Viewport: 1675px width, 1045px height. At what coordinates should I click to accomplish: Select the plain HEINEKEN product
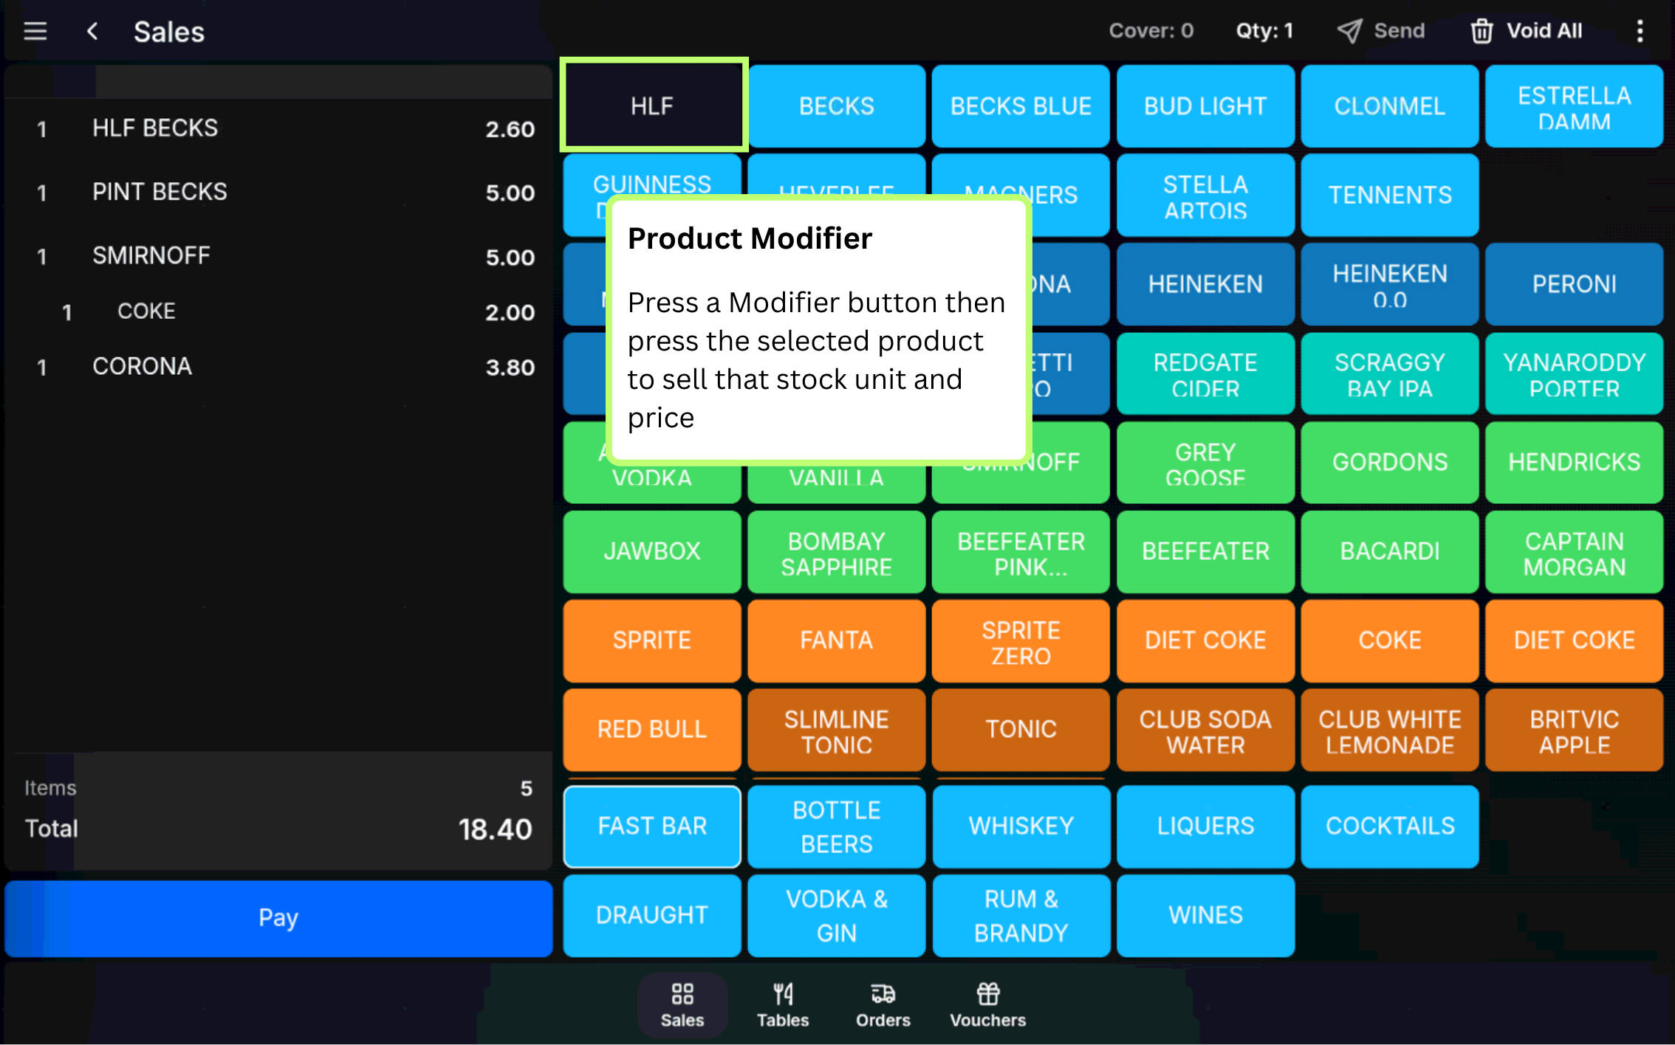point(1205,284)
